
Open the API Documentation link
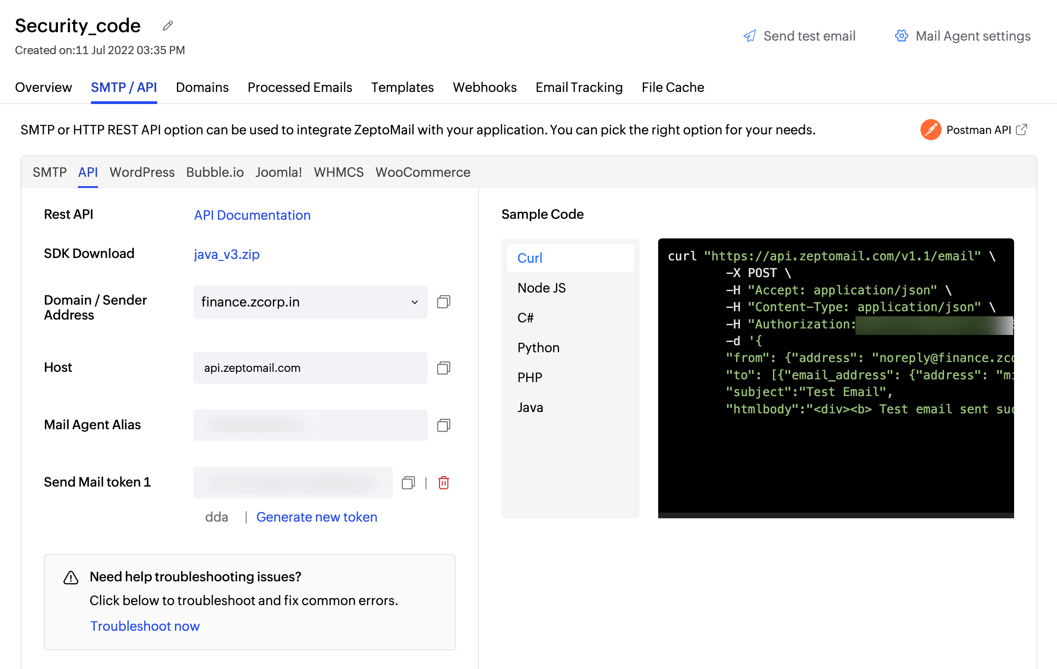(252, 215)
